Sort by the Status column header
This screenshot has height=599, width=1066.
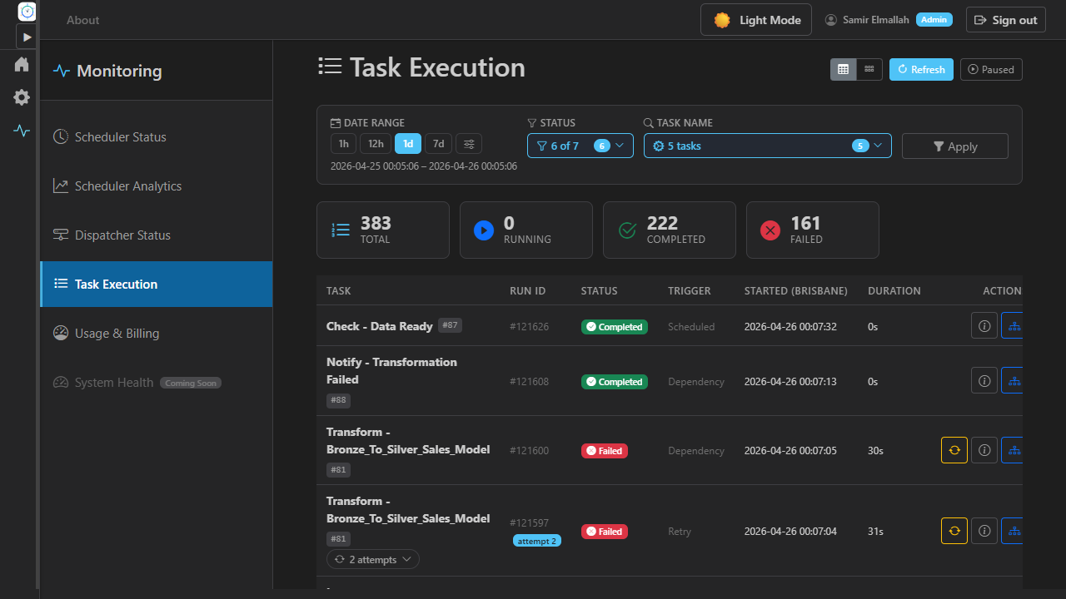tap(600, 290)
